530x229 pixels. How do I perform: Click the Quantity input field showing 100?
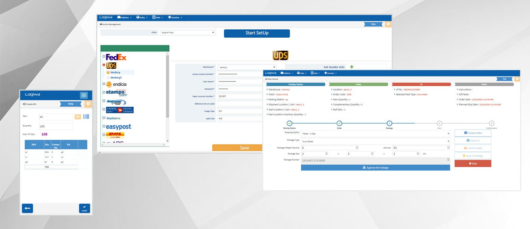point(56,126)
